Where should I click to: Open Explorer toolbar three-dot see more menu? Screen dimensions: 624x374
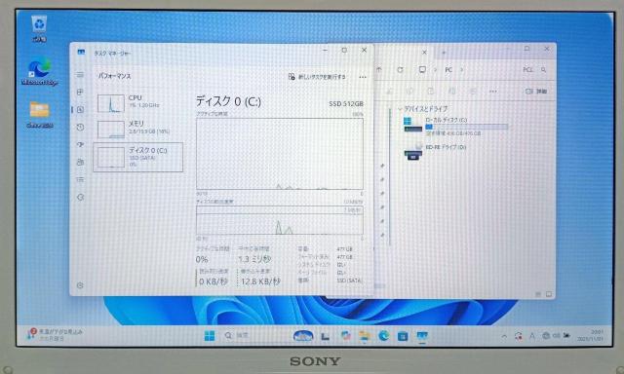click(493, 92)
